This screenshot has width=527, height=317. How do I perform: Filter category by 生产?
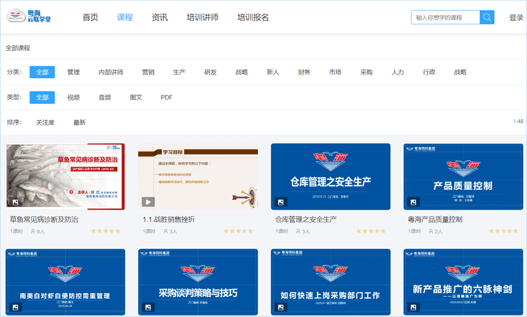tap(179, 72)
